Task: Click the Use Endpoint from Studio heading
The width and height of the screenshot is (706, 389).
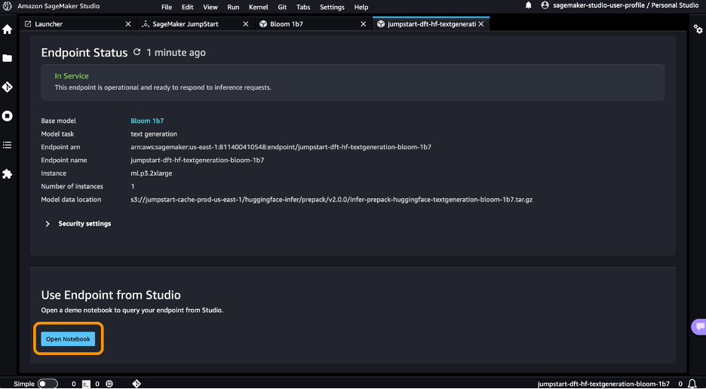Action: (111, 295)
